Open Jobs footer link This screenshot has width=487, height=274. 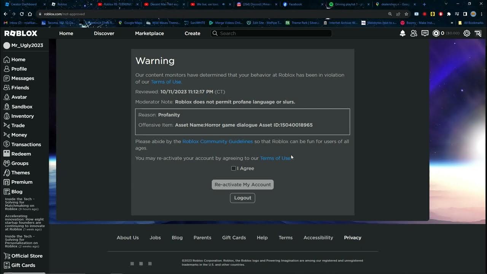tap(155, 237)
